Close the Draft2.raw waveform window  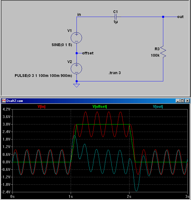(187, 101)
